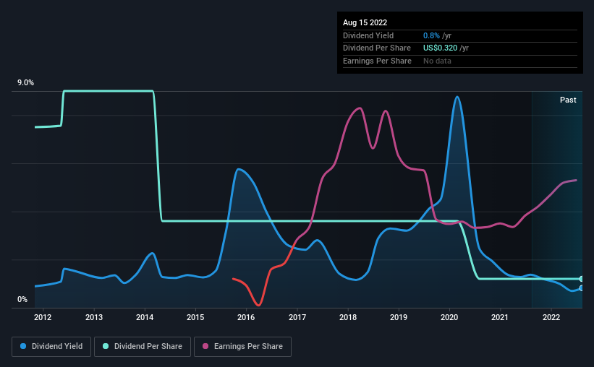Click the Earnings Per Share tooltip row label
The width and height of the screenshot is (594, 367).
[378, 61]
